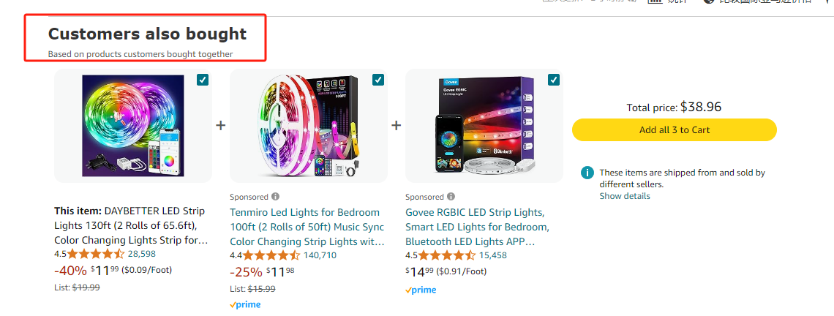Open the Tenmiro 4.4-star rating breakdown
Image resolution: width=834 pixels, height=316 pixels.
[x=271, y=255]
